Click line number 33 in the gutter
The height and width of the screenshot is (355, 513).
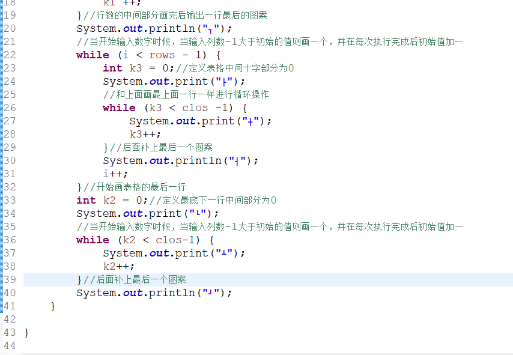click(10, 200)
